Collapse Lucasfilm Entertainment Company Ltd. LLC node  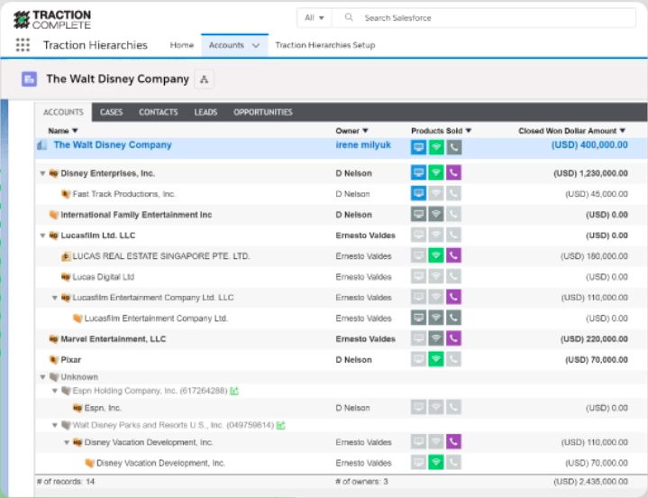(55, 298)
